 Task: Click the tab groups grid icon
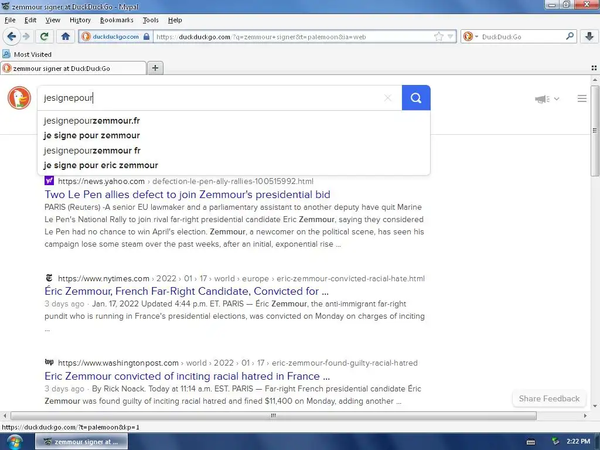tap(594, 68)
